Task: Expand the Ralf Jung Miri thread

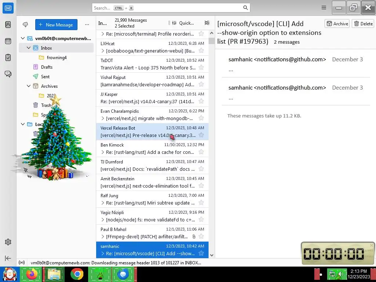Action: 103,203
